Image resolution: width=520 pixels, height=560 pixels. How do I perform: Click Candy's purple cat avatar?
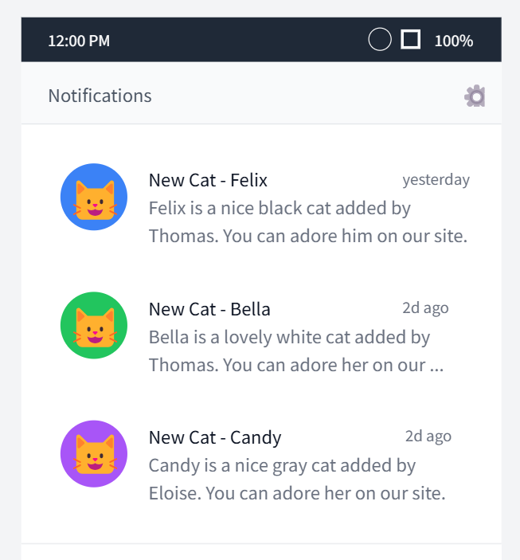(94, 453)
